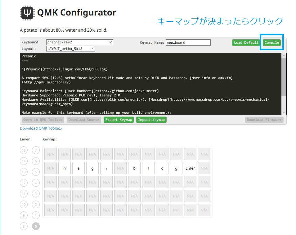
Task: Click the 'b' key on the keymap grid
Action: (x=134, y=168)
